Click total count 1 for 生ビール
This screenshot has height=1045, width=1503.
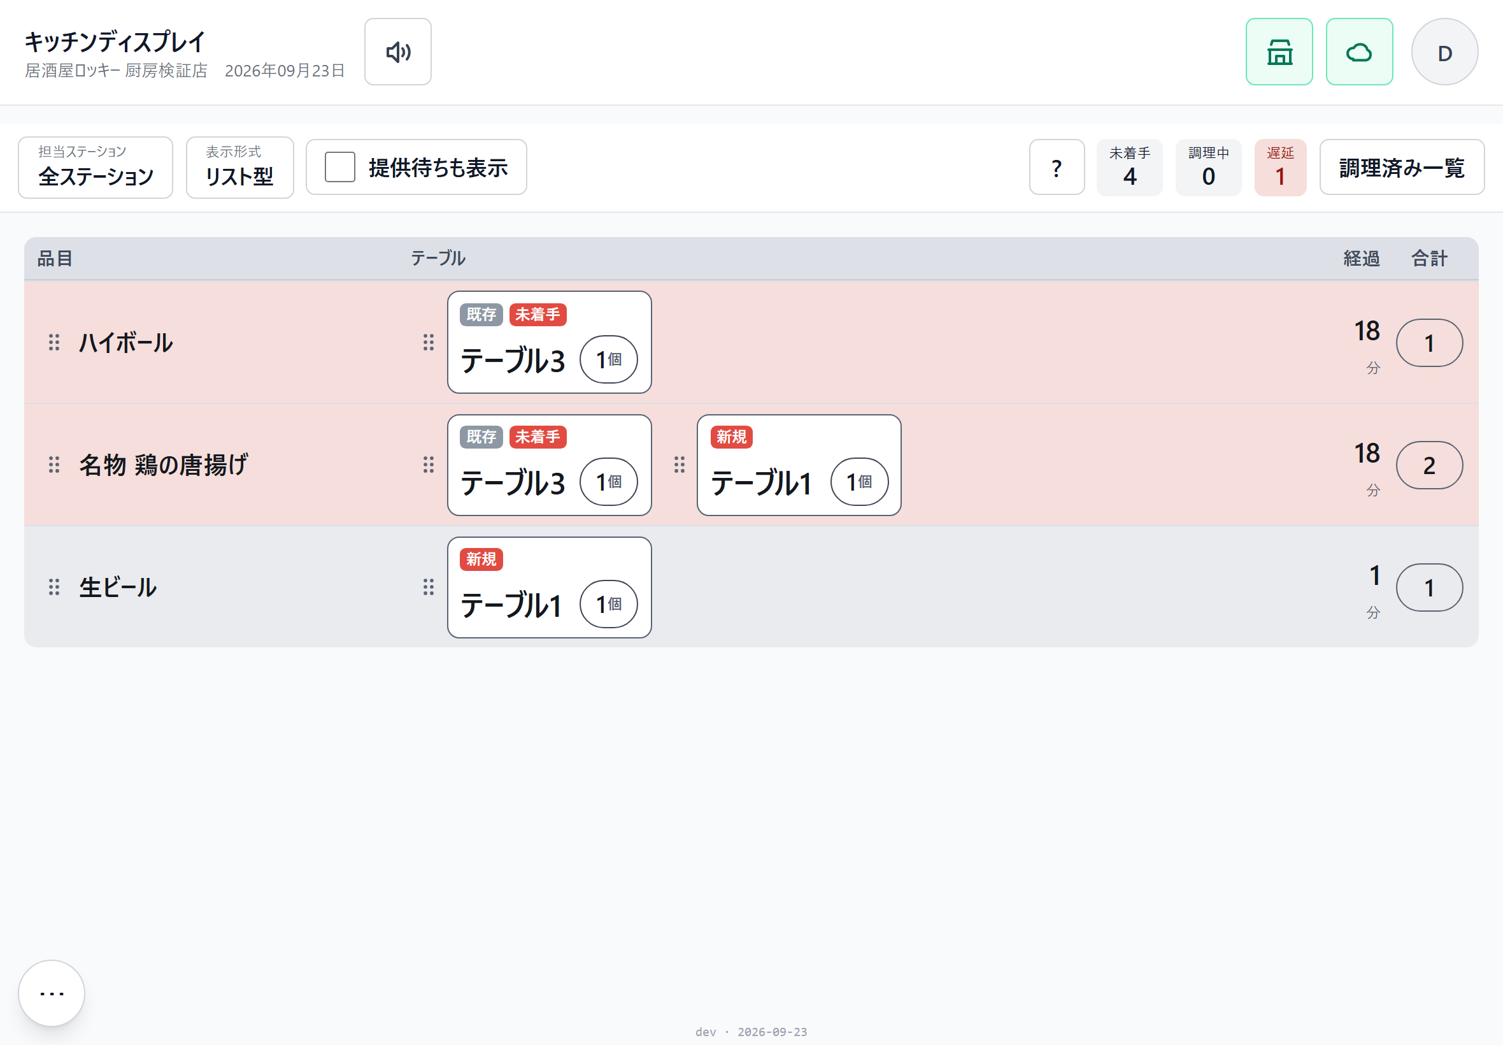point(1430,587)
